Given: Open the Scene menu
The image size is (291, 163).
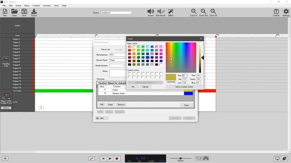Looking at the screenshot, I should point(18,5).
